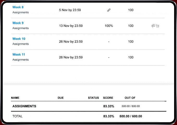
Task: Select the Week 10 dash score cell
Action: pos(109,42)
